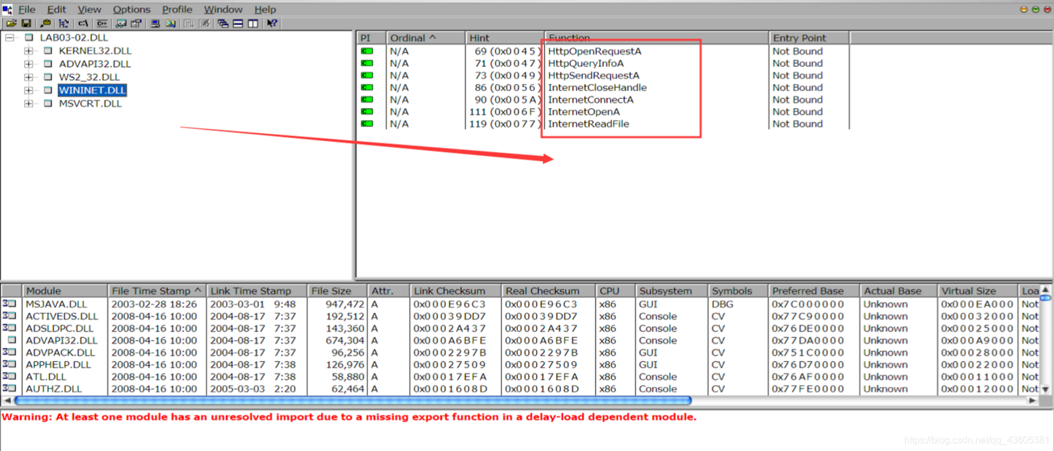Open the Options menu
Viewport: 1054px width, 451px height.
click(x=131, y=10)
